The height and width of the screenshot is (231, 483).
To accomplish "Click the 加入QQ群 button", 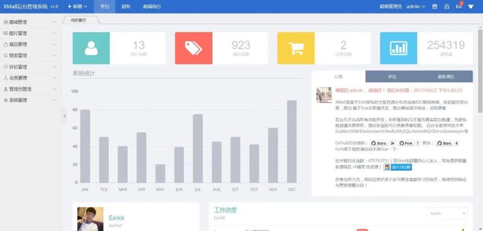I will pos(398,167).
